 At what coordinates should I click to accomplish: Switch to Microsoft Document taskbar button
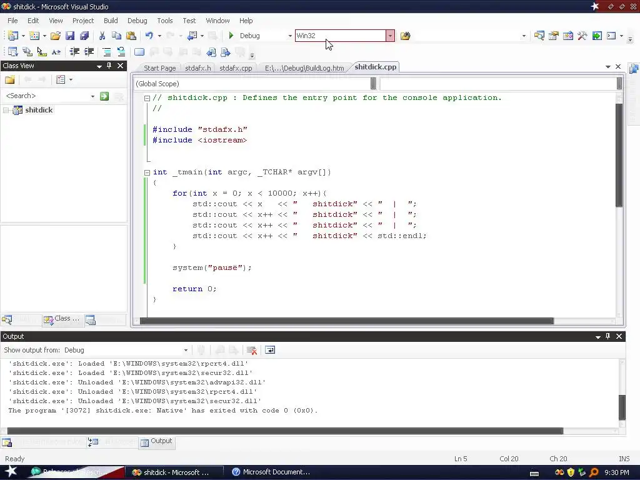(x=271, y=472)
